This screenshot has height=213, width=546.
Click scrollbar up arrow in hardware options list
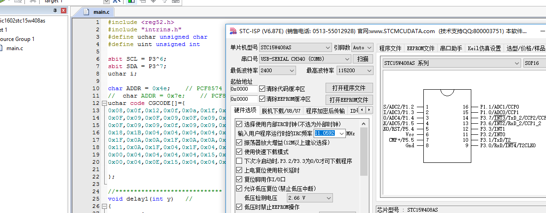click(x=363, y=124)
